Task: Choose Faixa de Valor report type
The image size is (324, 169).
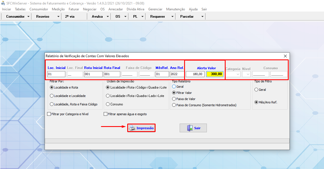Action: click(174, 99)
